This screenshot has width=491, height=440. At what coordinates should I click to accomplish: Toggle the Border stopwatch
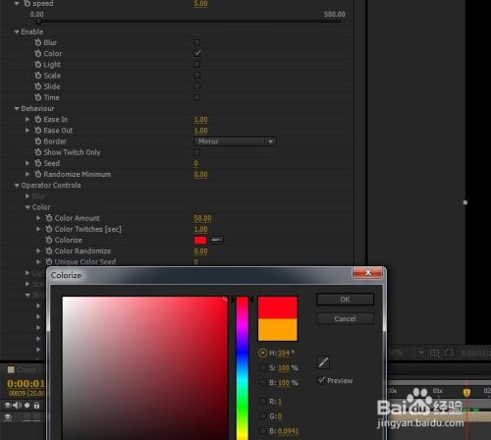(x=38, y=141)
